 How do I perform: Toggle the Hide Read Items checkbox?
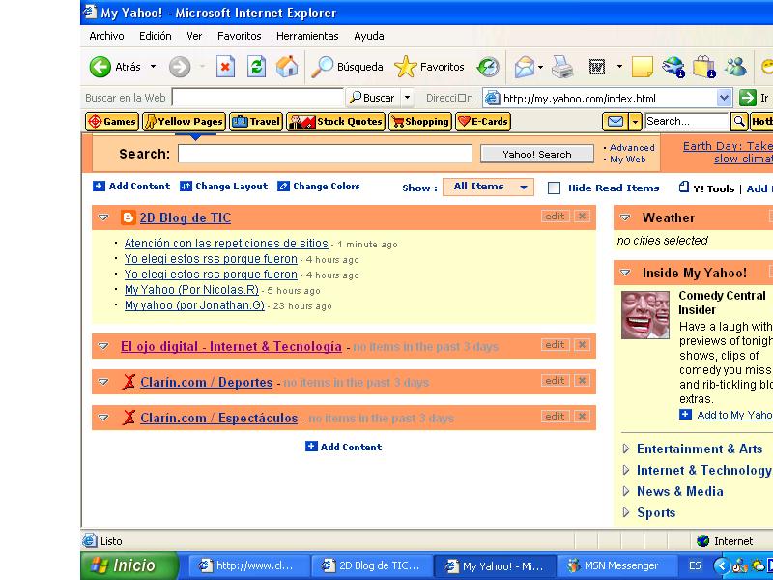554,188
